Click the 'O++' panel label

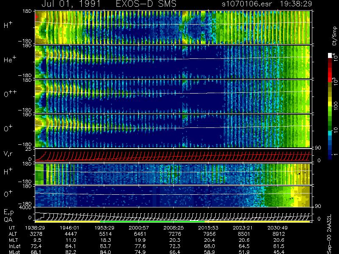[10, 94]
